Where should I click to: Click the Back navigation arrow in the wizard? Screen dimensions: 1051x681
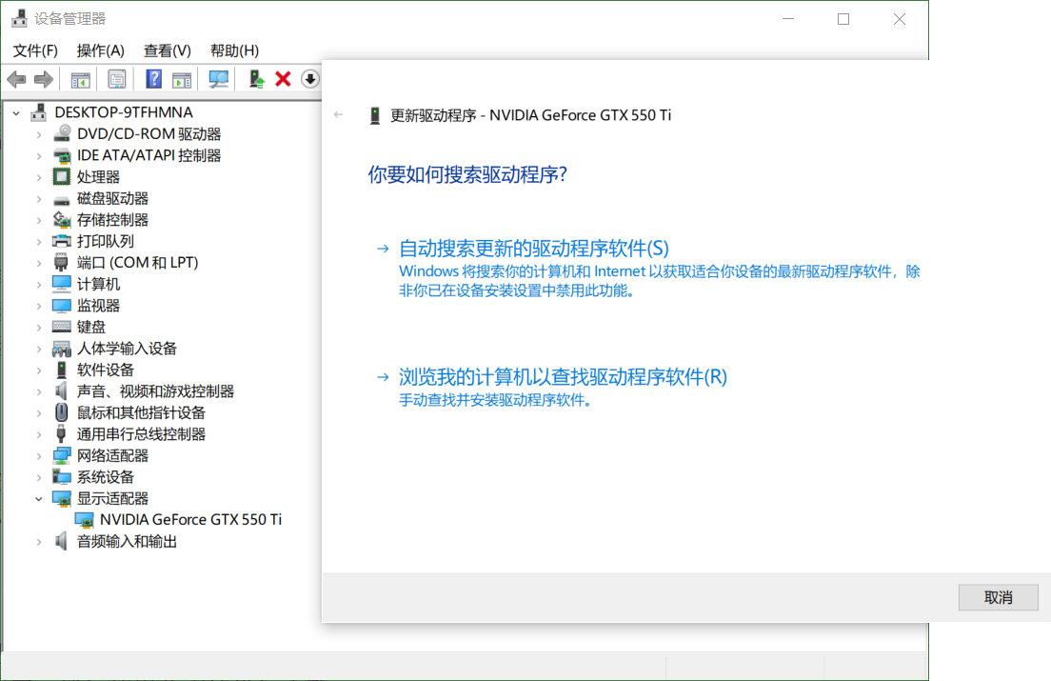[x=339, y=114]
